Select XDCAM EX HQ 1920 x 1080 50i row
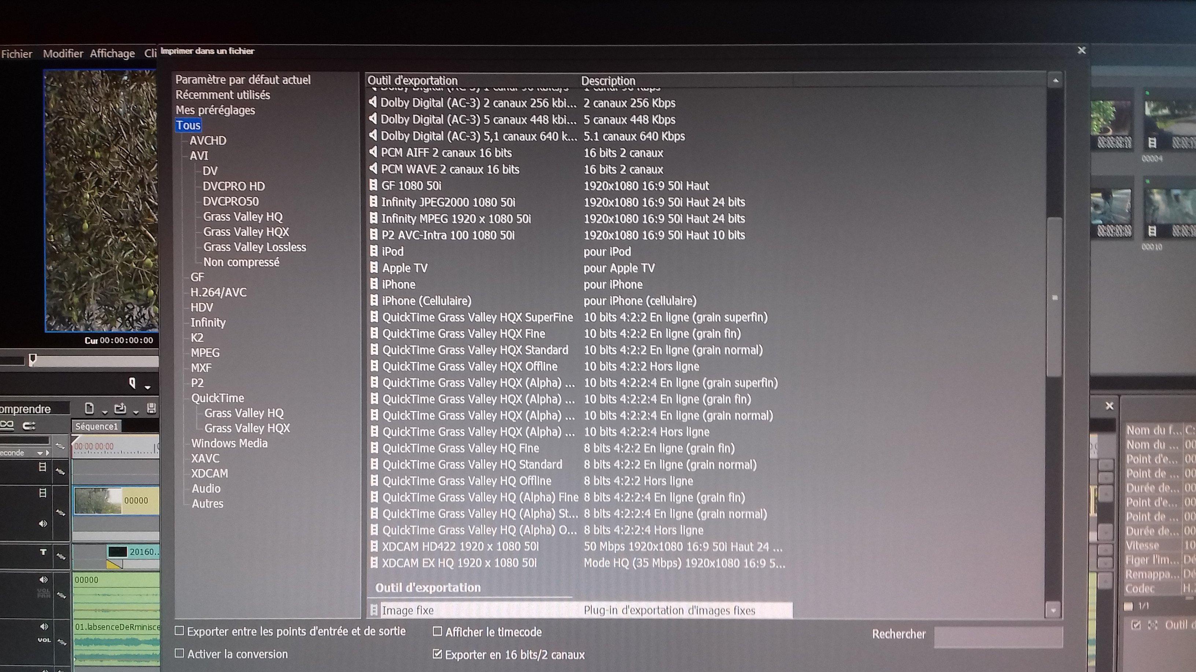This screenshot has height=672, width=1196. 580,563
